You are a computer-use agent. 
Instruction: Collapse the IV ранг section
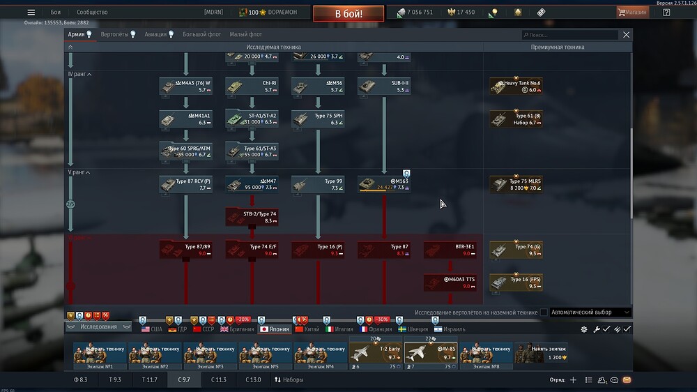point(79,74)
